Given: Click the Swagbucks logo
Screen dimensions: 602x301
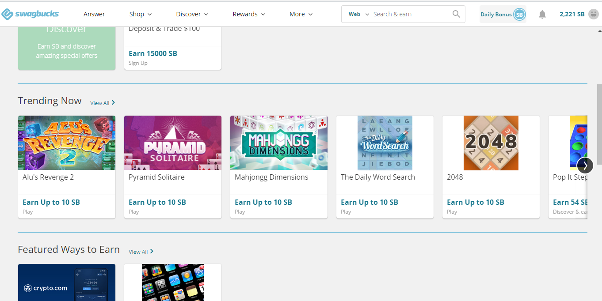Looking at the screenshot, I should [30, 14].
